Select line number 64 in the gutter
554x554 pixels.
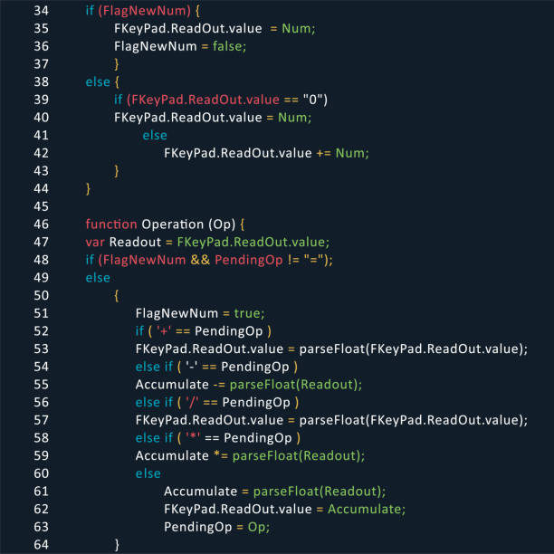[42, 545]
